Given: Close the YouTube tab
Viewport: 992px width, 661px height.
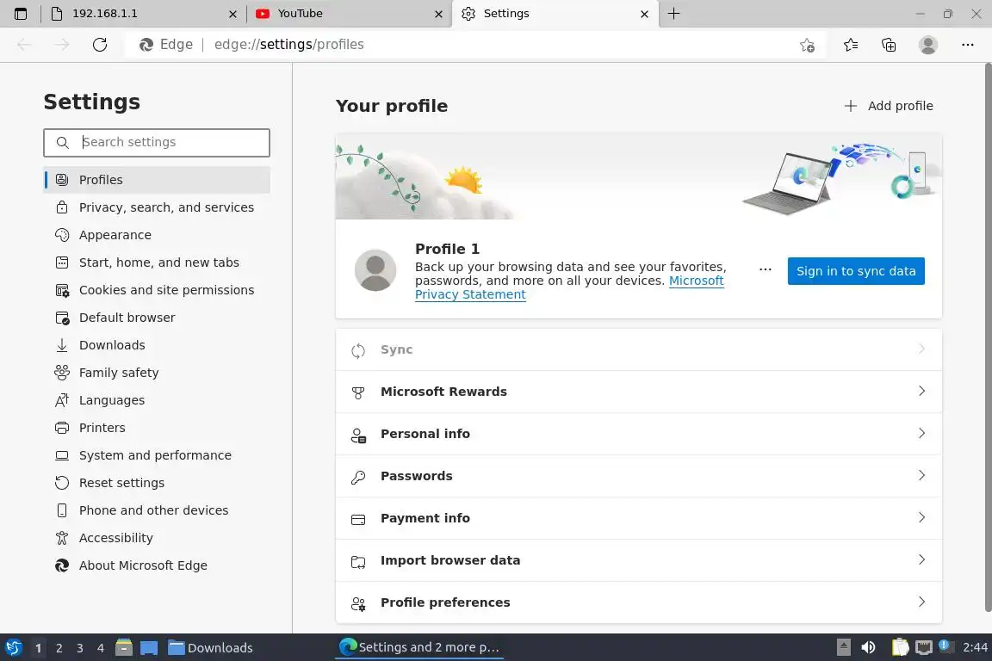Looking at the screenshot, I should pyautogui.click(x=438, y=14).
